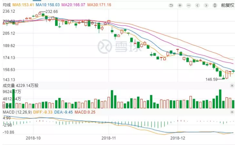Click the reset/undo arrow chart icon
The width and height of the screenshot is (235, 145).
pyautogui.click(x=171, y=5)
